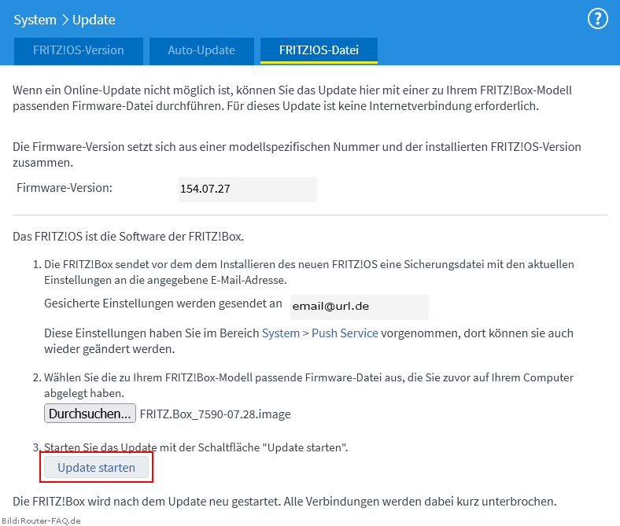The image size is (620, 526).
Task: Select the FRITZ!OS-Datei tab
Action: [x=319, y=50]
